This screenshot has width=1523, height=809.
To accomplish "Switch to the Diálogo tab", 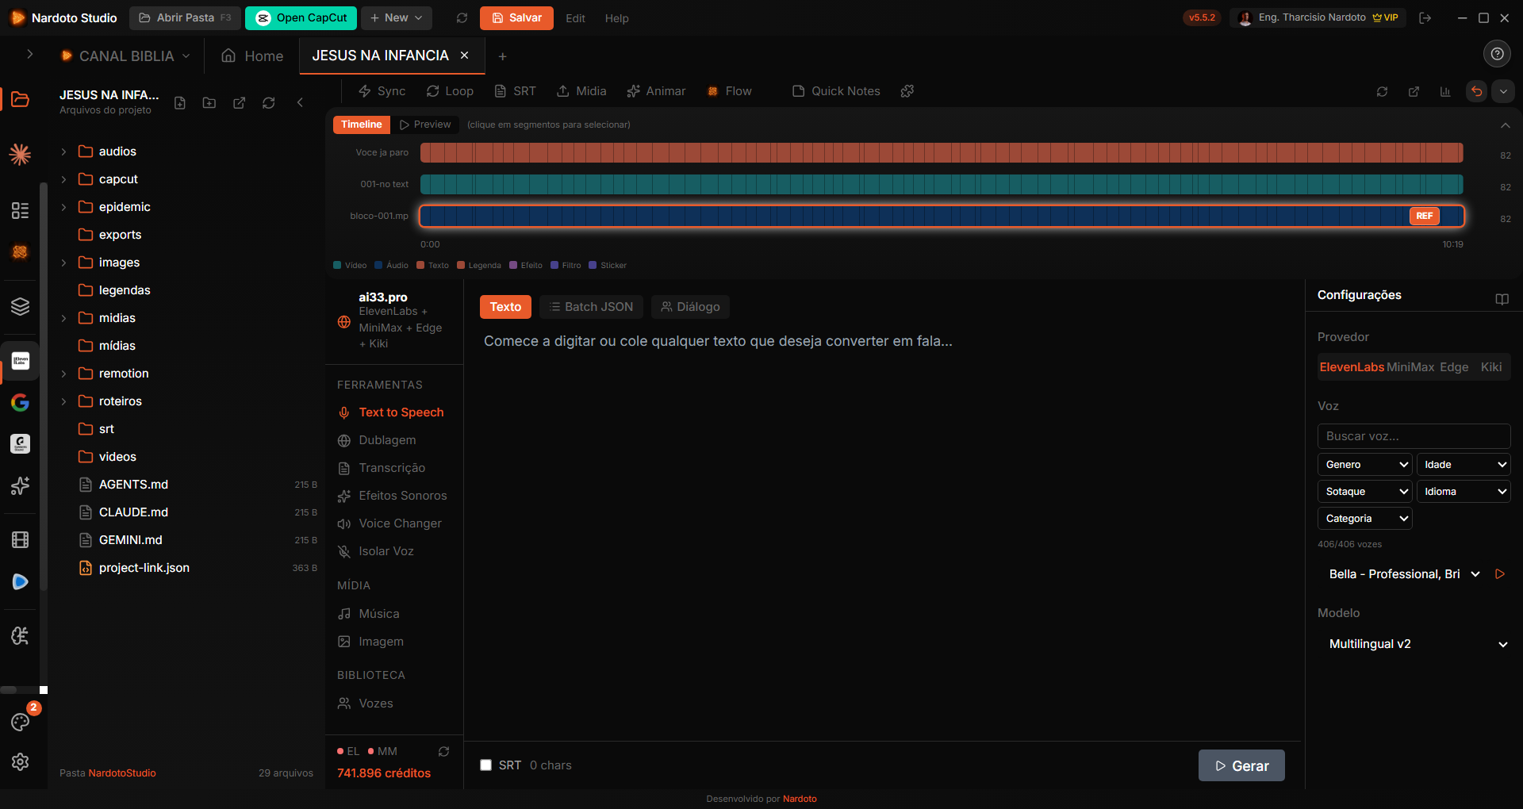I will [x=690, y=307].
